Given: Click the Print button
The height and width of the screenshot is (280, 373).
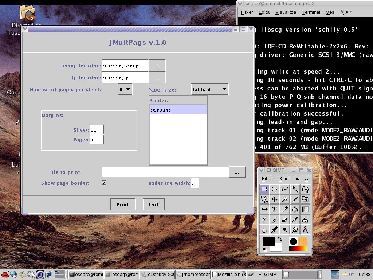Looking at the screenshot, I should pyautogui.click(x=123, y=205).
